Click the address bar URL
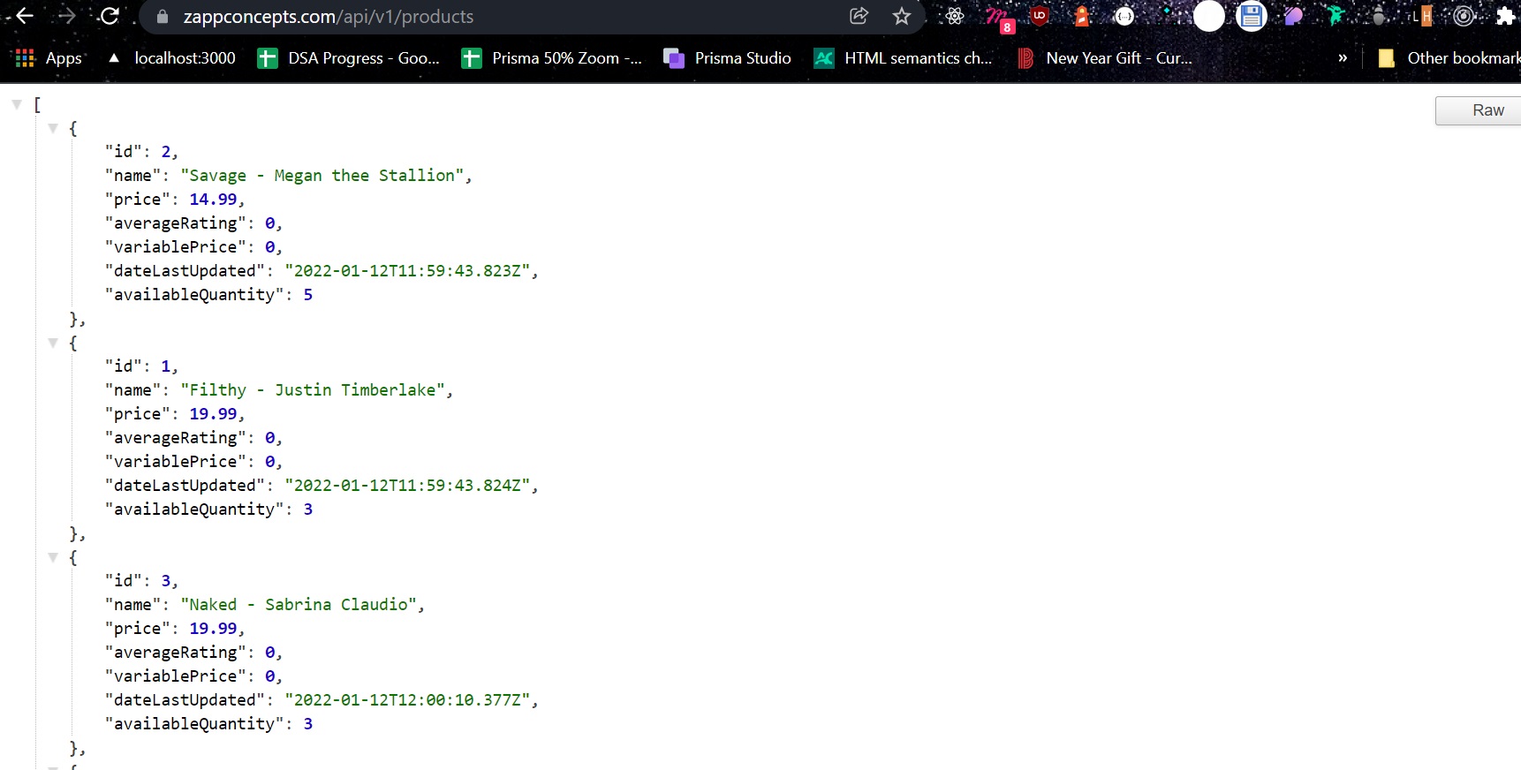Image resolution: width=1521 pixels, height=770 pixels. pyautogui.click(x=328, y=17)
